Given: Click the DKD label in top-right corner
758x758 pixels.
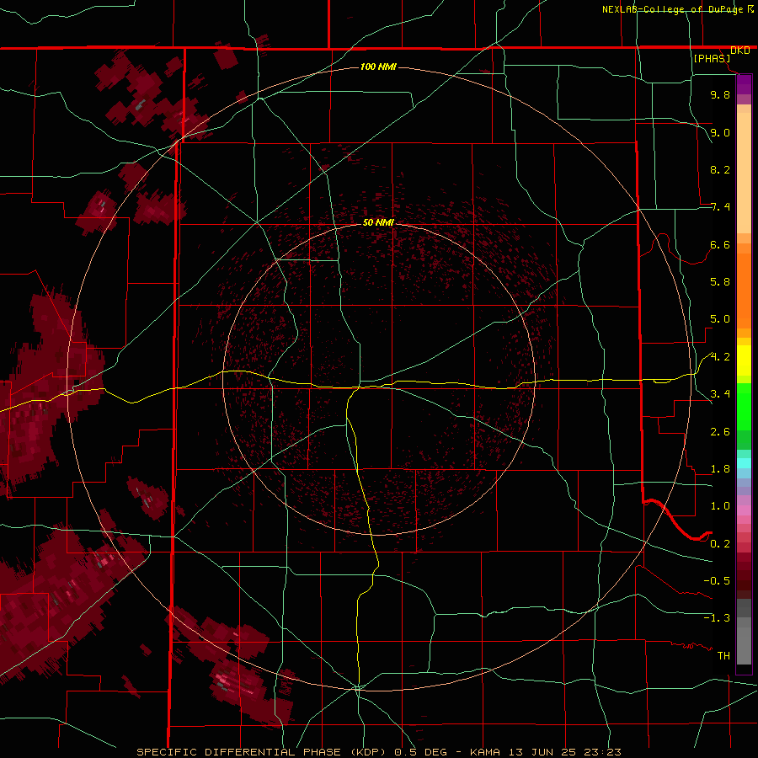Looking at the screenshot, I should coord(739,51).
